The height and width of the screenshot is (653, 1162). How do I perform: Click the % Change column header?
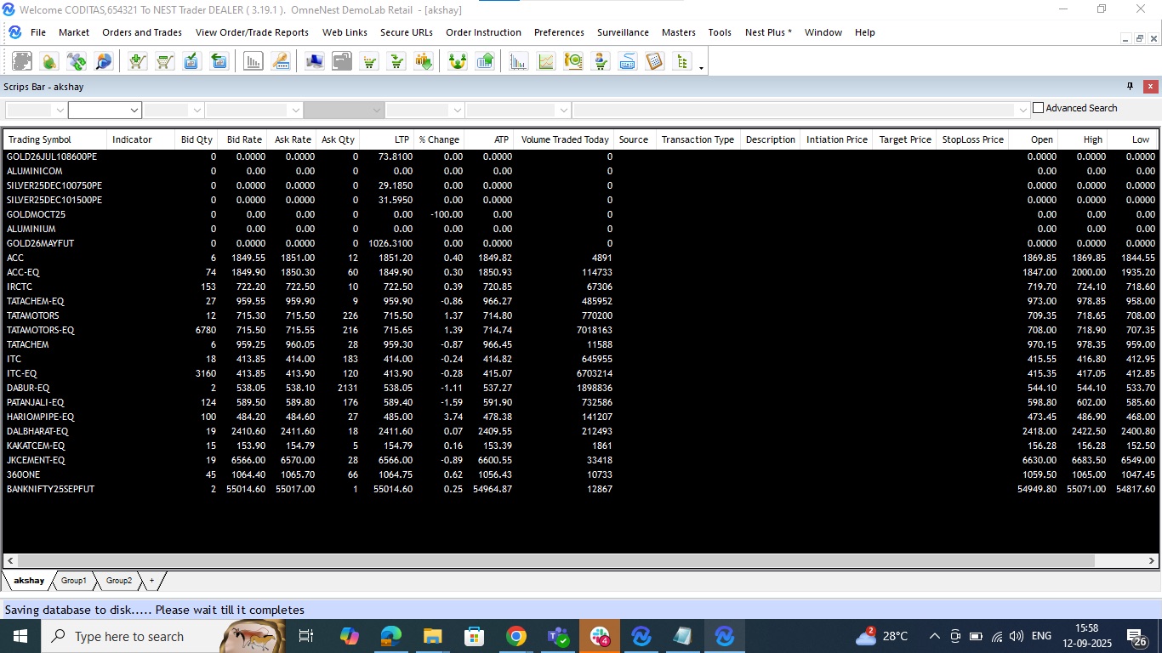[x=439, y=139]
